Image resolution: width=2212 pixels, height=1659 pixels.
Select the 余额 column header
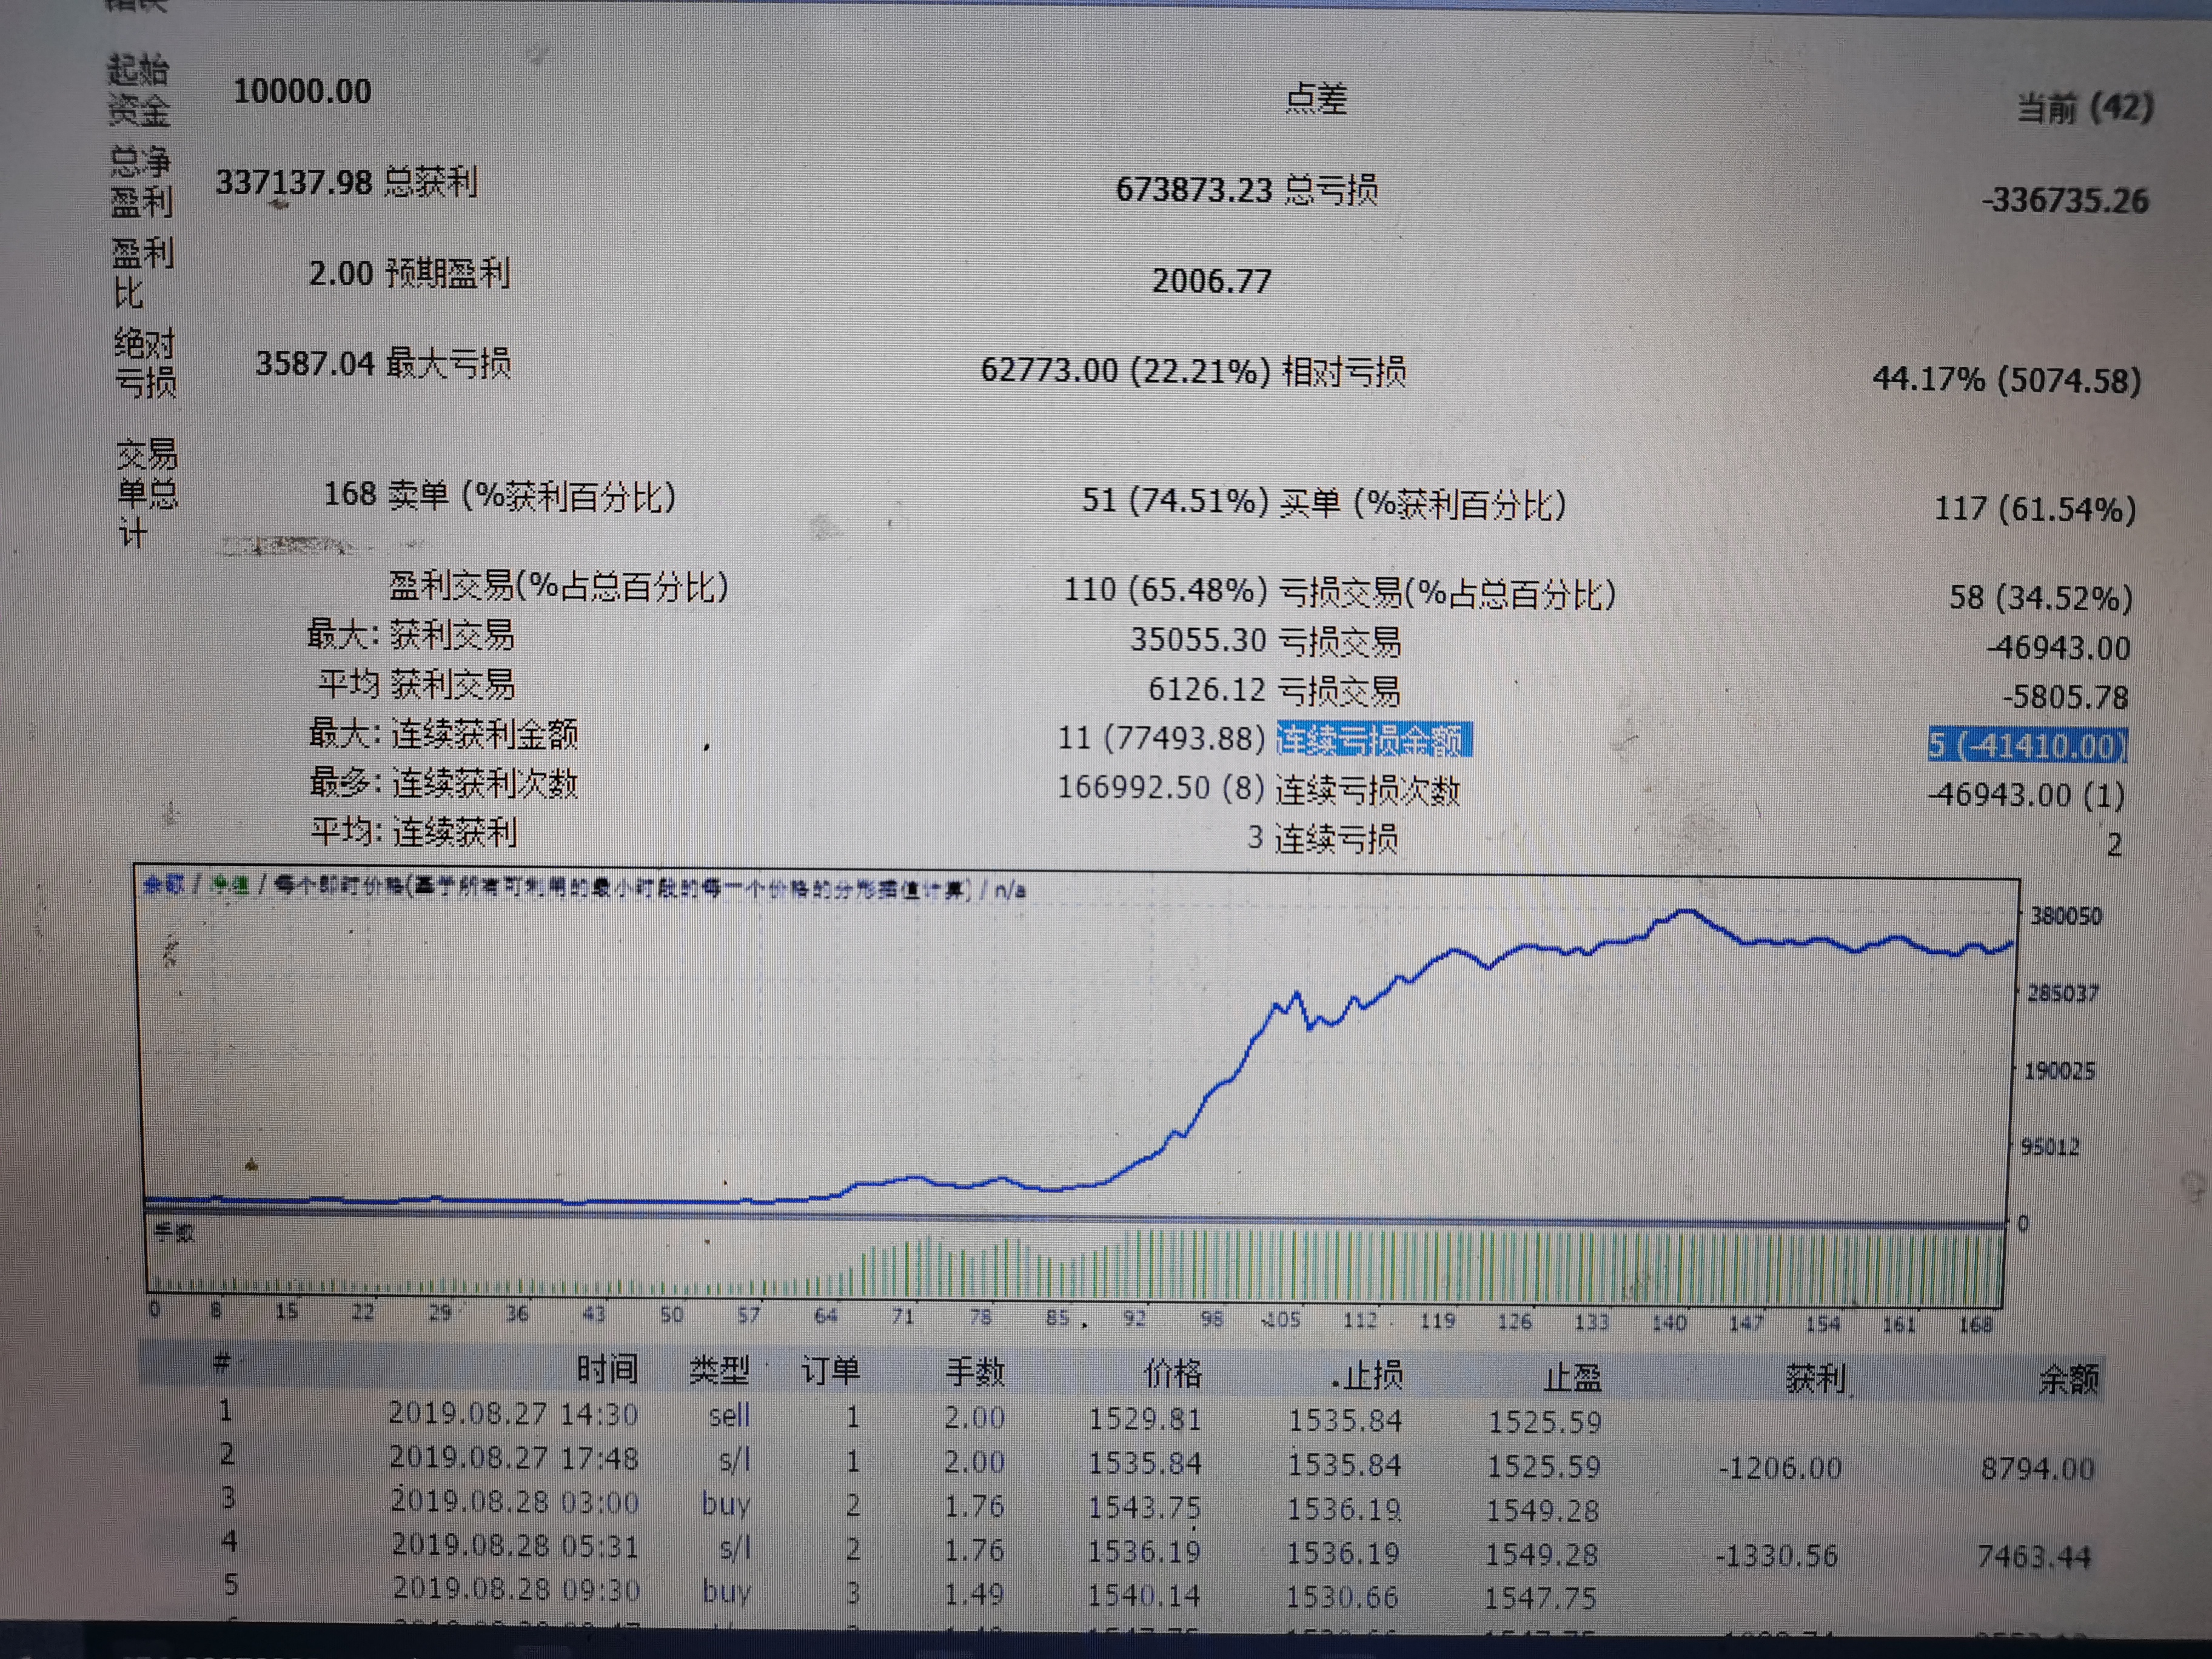tap(2069, 1380)
